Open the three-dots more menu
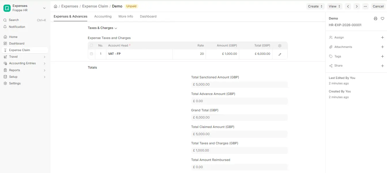 pos(365,6)
